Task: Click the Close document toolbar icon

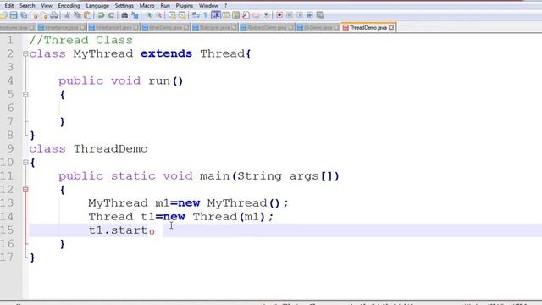Action: coord(35,15)
